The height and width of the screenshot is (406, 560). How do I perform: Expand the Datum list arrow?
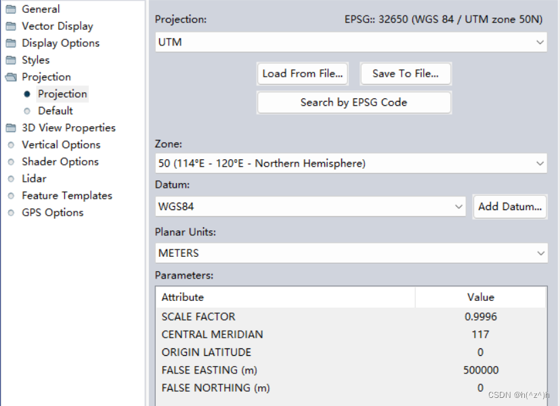(459, 206)
